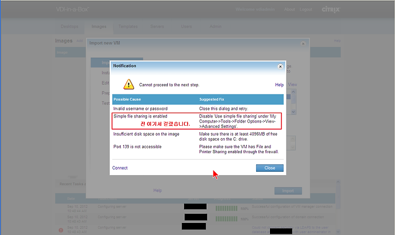Viewport: 395px width, 235px height.
Task: Click the Citrix logo
Action: pyautogui.click(x=331, y=9)
